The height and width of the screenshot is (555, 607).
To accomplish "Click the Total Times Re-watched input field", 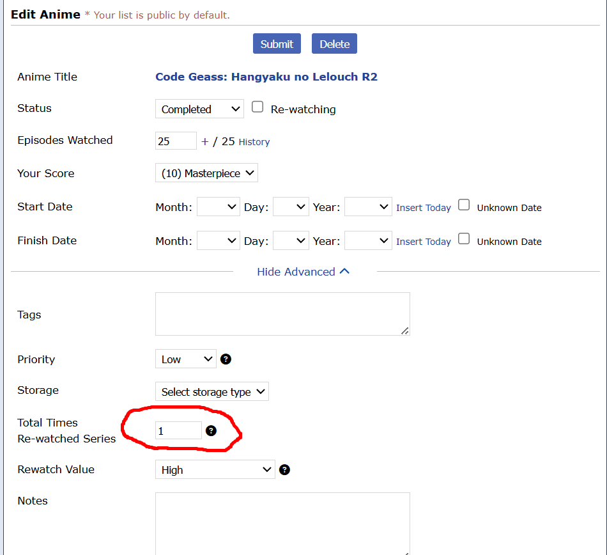I will click(x=178, y=430).
